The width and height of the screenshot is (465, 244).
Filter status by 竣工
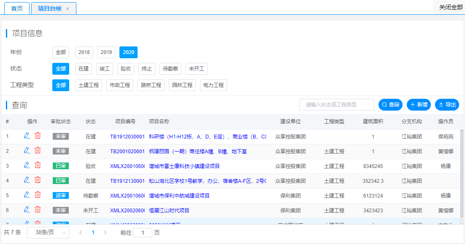[104, 69]
